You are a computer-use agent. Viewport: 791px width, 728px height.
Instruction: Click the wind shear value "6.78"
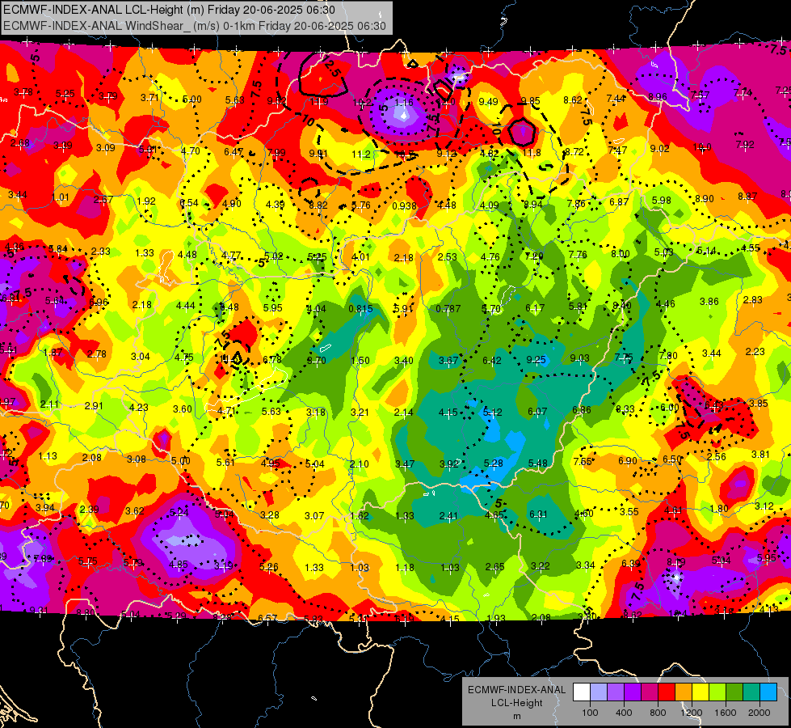point(272,360)
